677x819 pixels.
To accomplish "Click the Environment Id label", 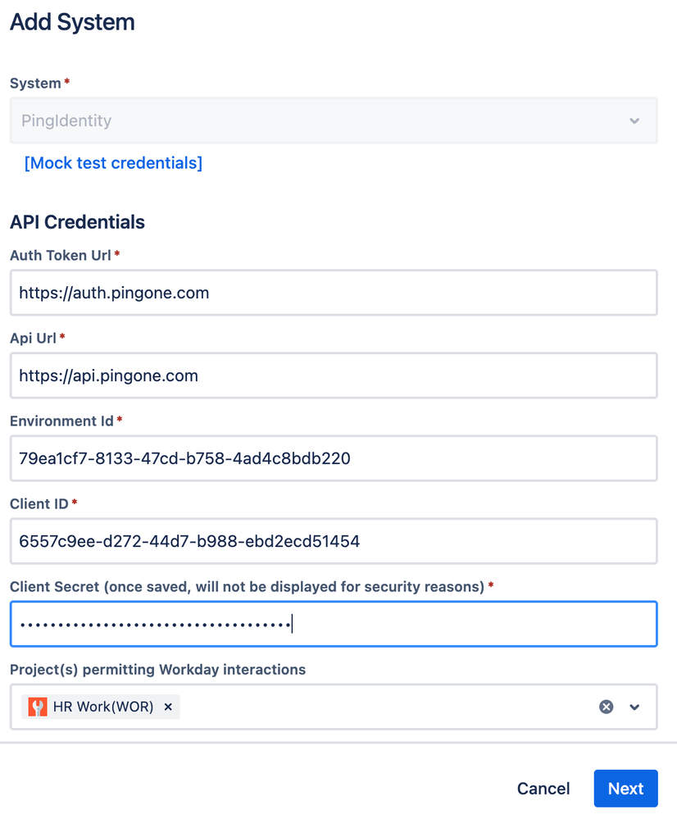I will coord(61,421).
